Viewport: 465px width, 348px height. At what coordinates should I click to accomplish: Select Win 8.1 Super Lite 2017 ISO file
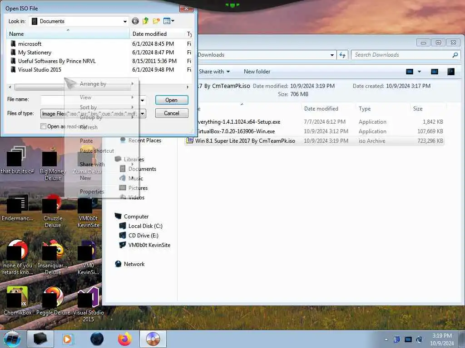click(x=314, y=141)
